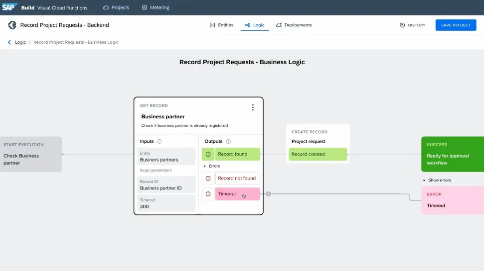The height and width of the screenshot is (271, 484).
Task: Open Projects in the top navigation
Action: click(x=116, y=7)
